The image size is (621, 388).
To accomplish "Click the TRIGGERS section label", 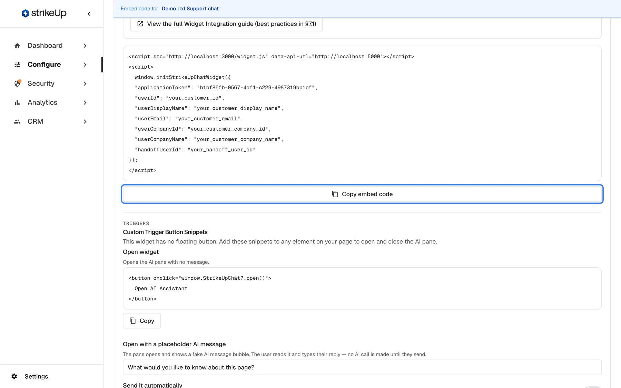I will tap(136, 223).
